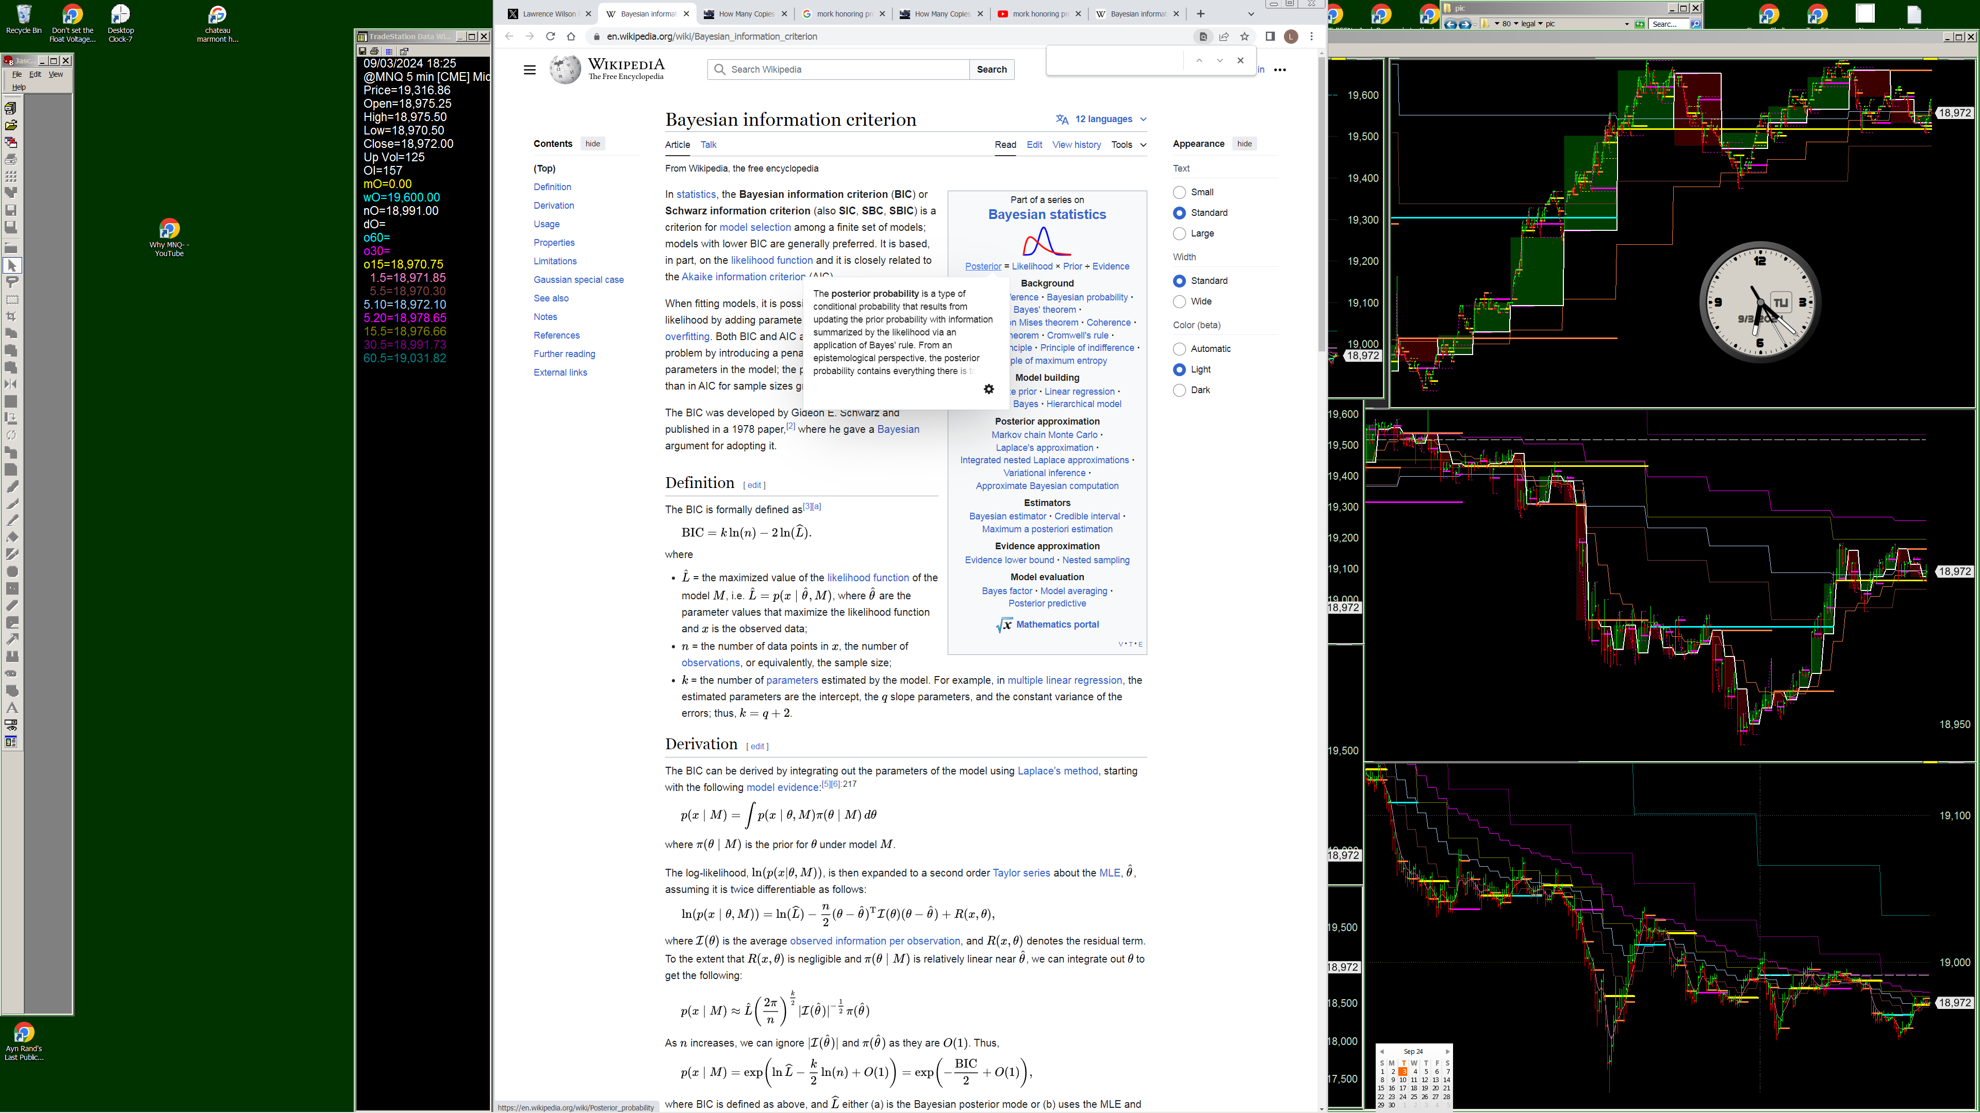Image resolution: width=1980 pixels, height=1113 pixels.
Task: Select the Small text size option
Action: point(1179,192)
